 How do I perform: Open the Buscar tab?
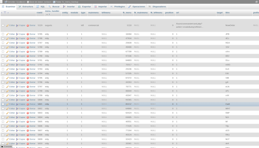pos(54,7)
